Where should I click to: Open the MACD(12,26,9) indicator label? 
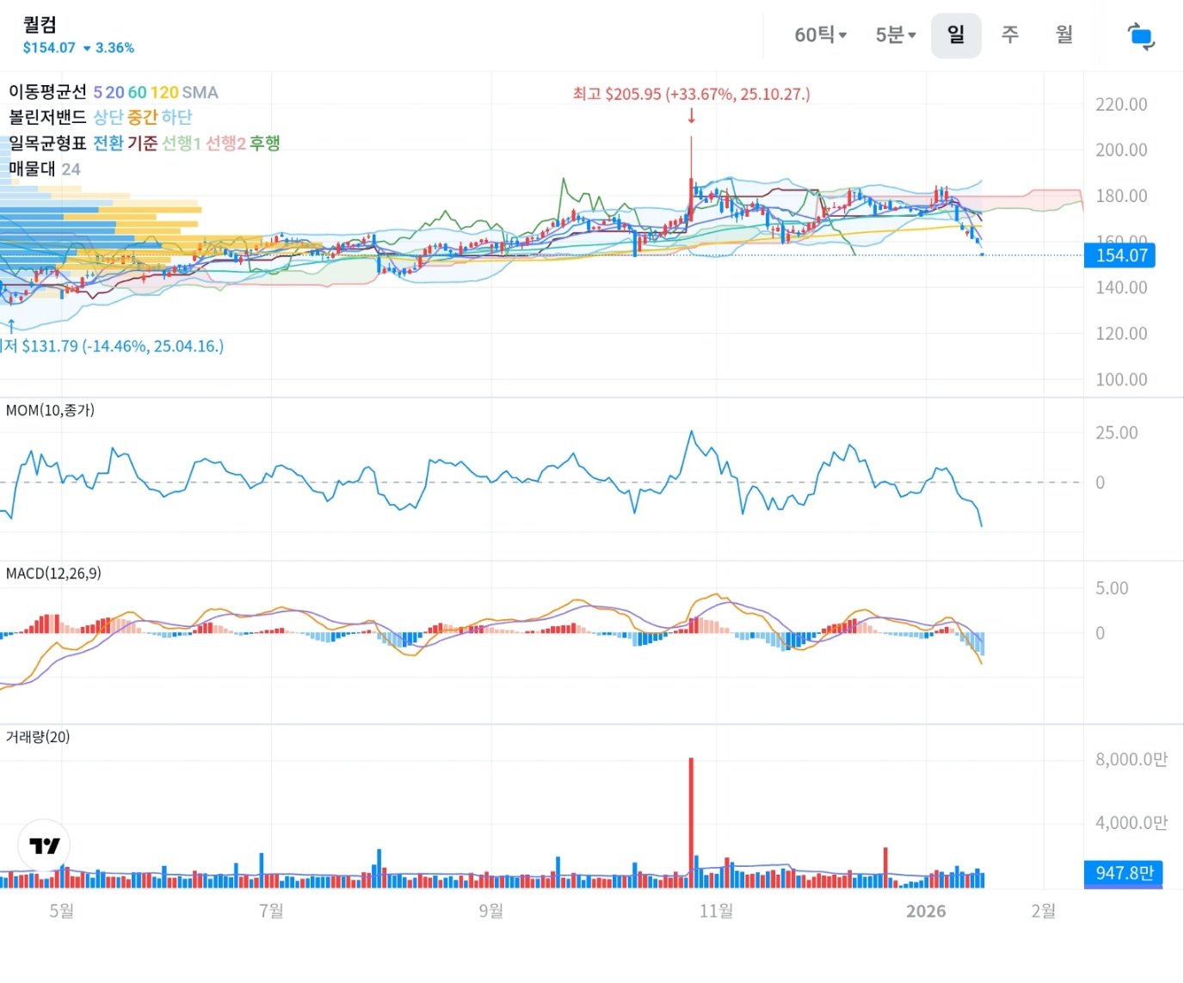pyautogui.click(x=53, y=574)
